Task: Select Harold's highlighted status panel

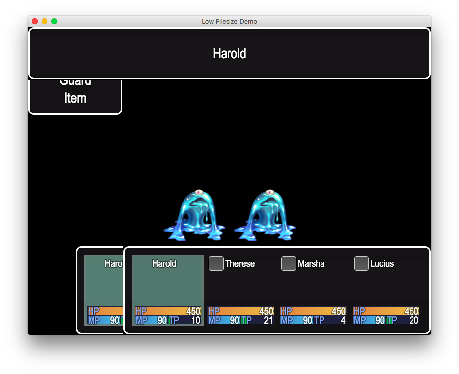Action: pos(168,290)
